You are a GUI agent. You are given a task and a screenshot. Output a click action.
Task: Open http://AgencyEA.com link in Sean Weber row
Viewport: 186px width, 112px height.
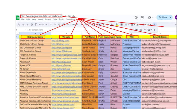[61, 62]
